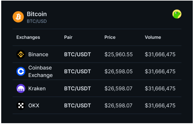Viewport: 194px width, 125px height.
Task: Open the Binance exchange name link
Action: [x=38, y=54]
